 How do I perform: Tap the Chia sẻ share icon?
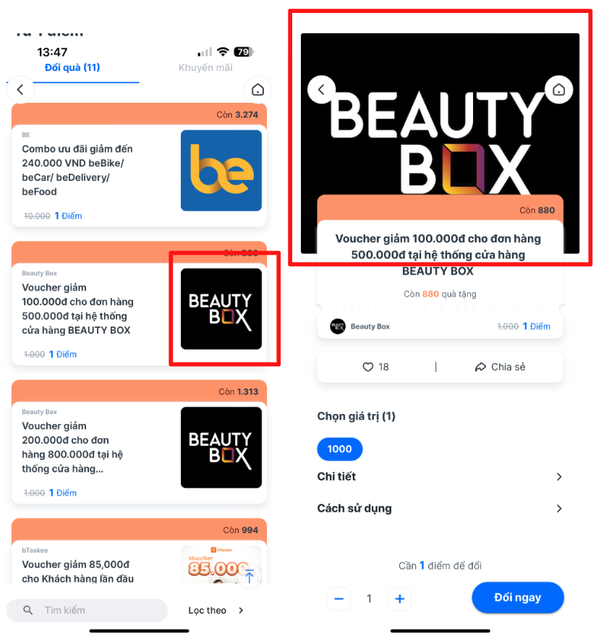pos(480,367)
